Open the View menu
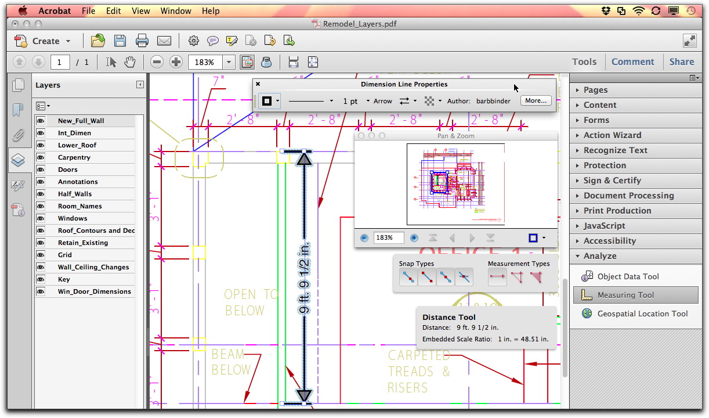This screenshot has height=418, width=709. pyautogui.click(x=141, y=10)
